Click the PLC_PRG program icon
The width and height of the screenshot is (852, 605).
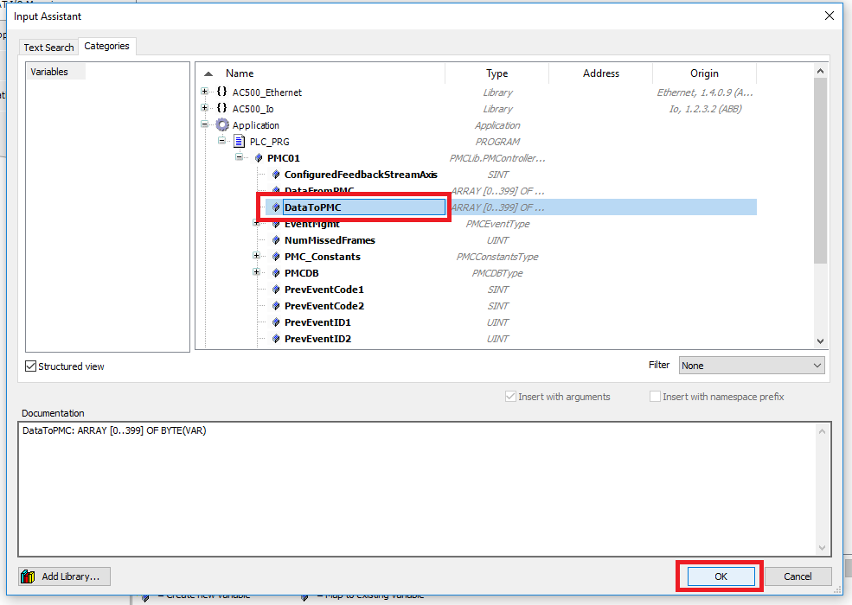point(240,141)
